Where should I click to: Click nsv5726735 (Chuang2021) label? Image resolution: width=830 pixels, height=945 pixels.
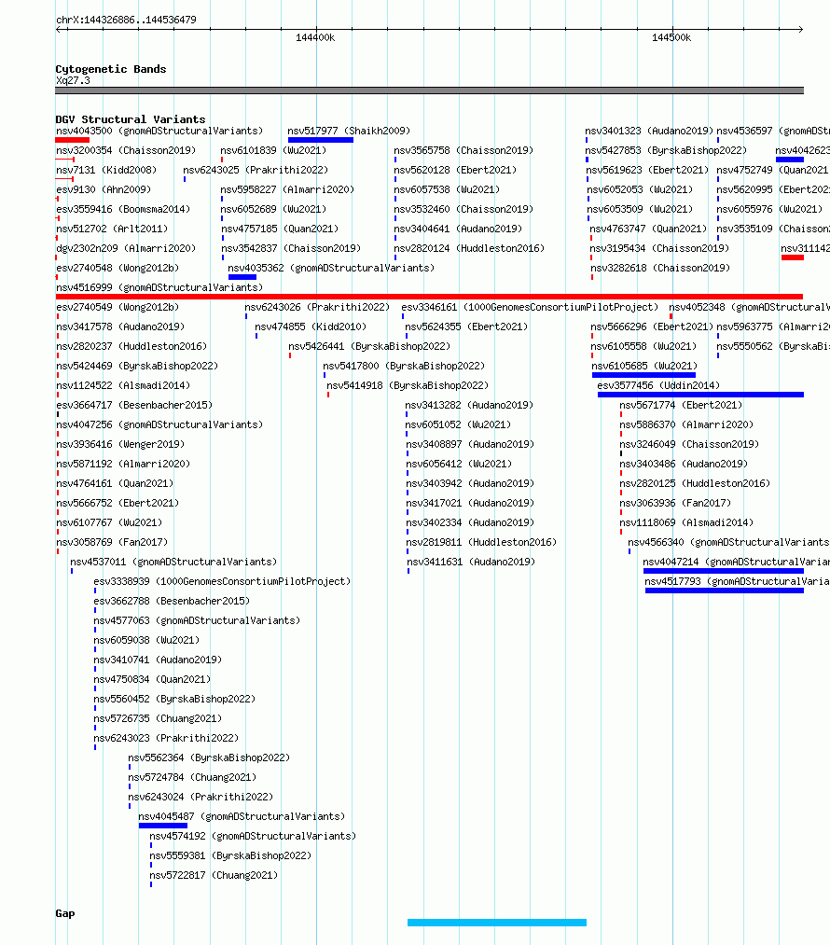[x=158, y=718]
